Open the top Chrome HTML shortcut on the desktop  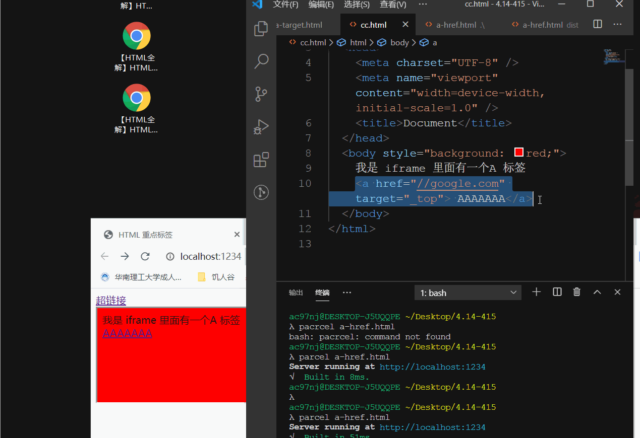point(137,47)
